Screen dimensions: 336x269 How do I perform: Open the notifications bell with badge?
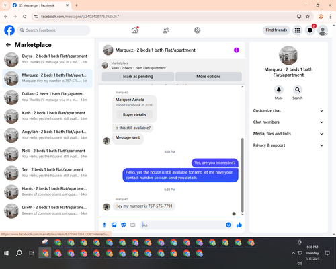coord(310,30)
